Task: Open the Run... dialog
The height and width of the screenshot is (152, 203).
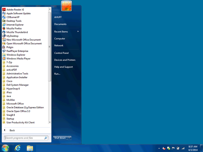Action: tap(57, 74)
